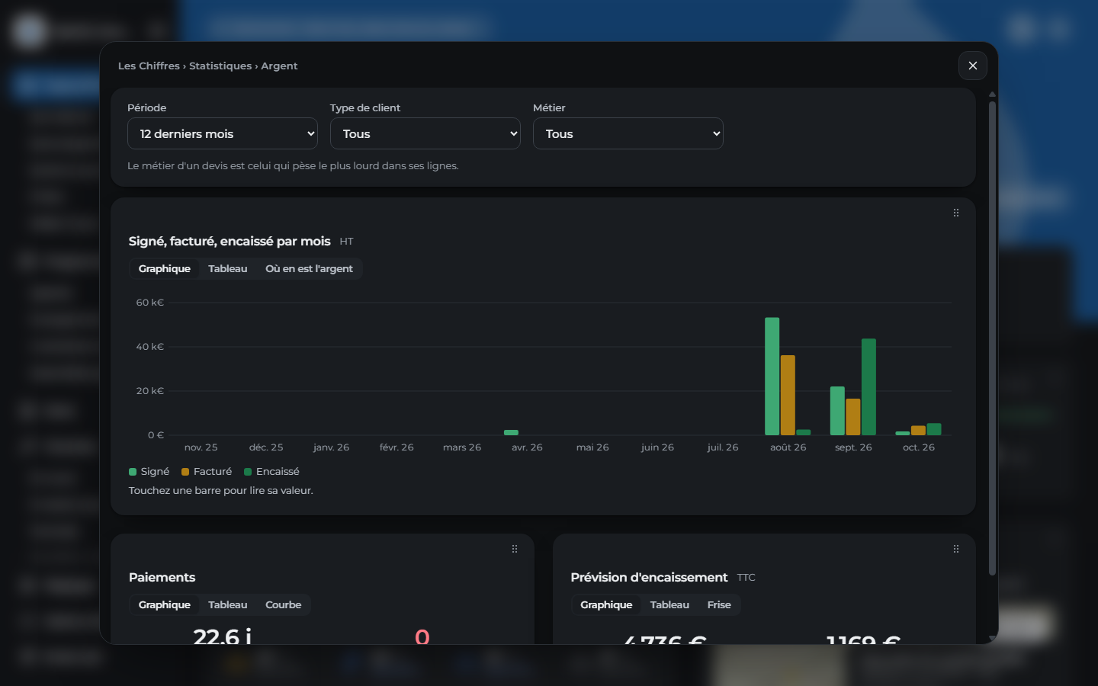1098x686 pixels.
Task: Click the TTC badge beside Prévision d'encaissement
Action: click(746, 578)
